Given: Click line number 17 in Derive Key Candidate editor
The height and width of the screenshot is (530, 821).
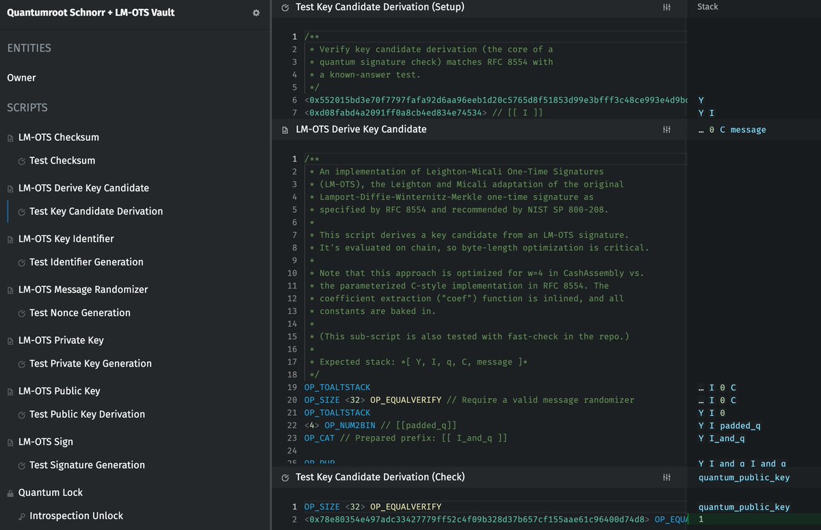Looking at the screenshot, I should click(292, 362).
